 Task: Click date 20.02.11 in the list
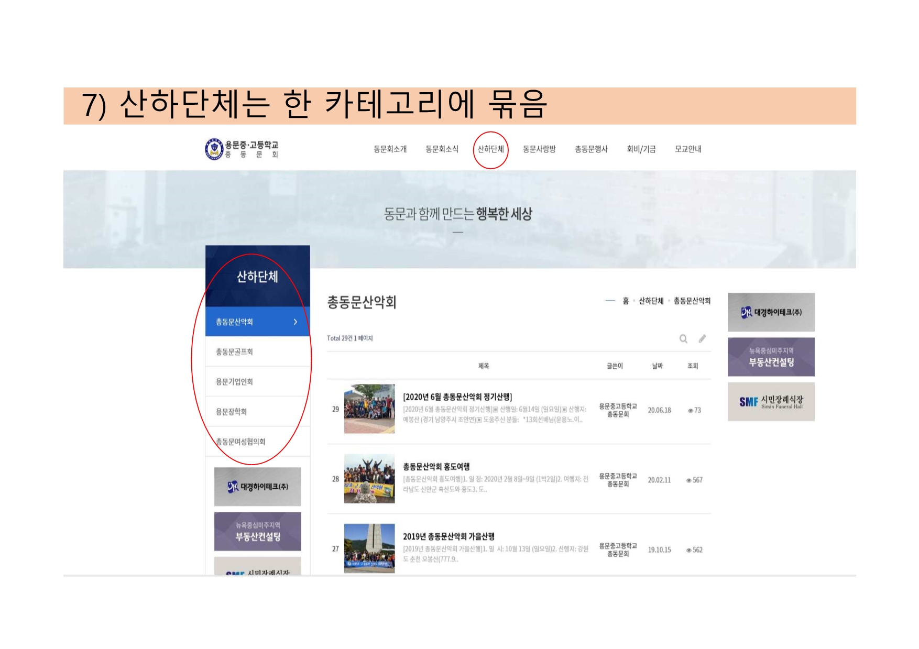(x=659, y=480)
